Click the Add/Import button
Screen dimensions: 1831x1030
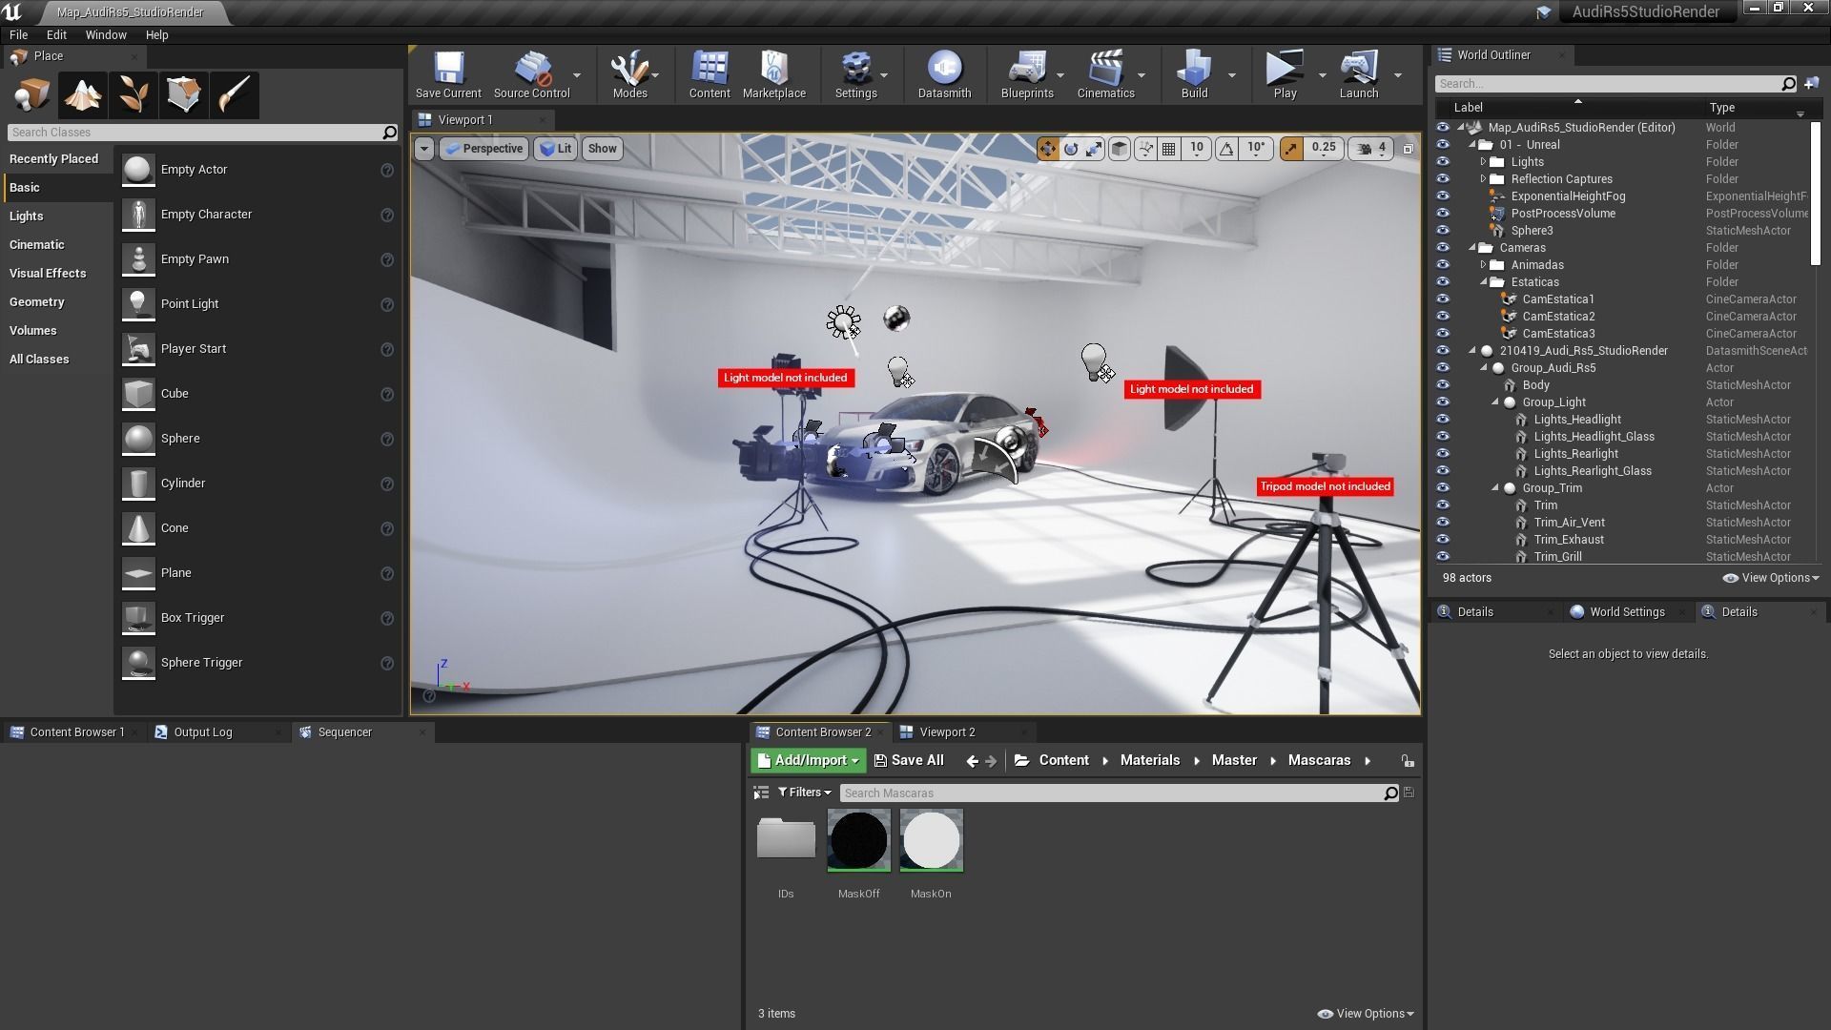(808, 761)
